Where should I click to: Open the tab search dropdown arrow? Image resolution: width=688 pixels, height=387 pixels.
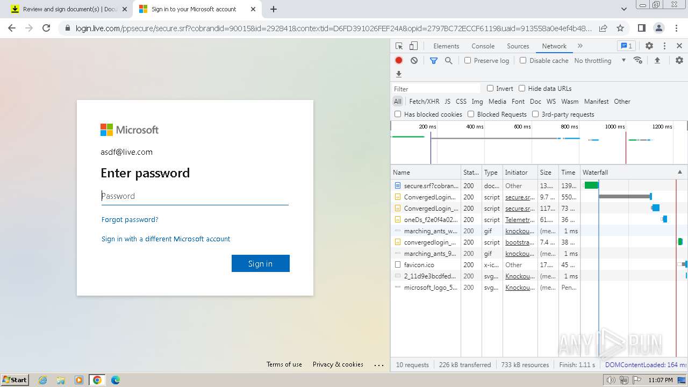[624, 9]
